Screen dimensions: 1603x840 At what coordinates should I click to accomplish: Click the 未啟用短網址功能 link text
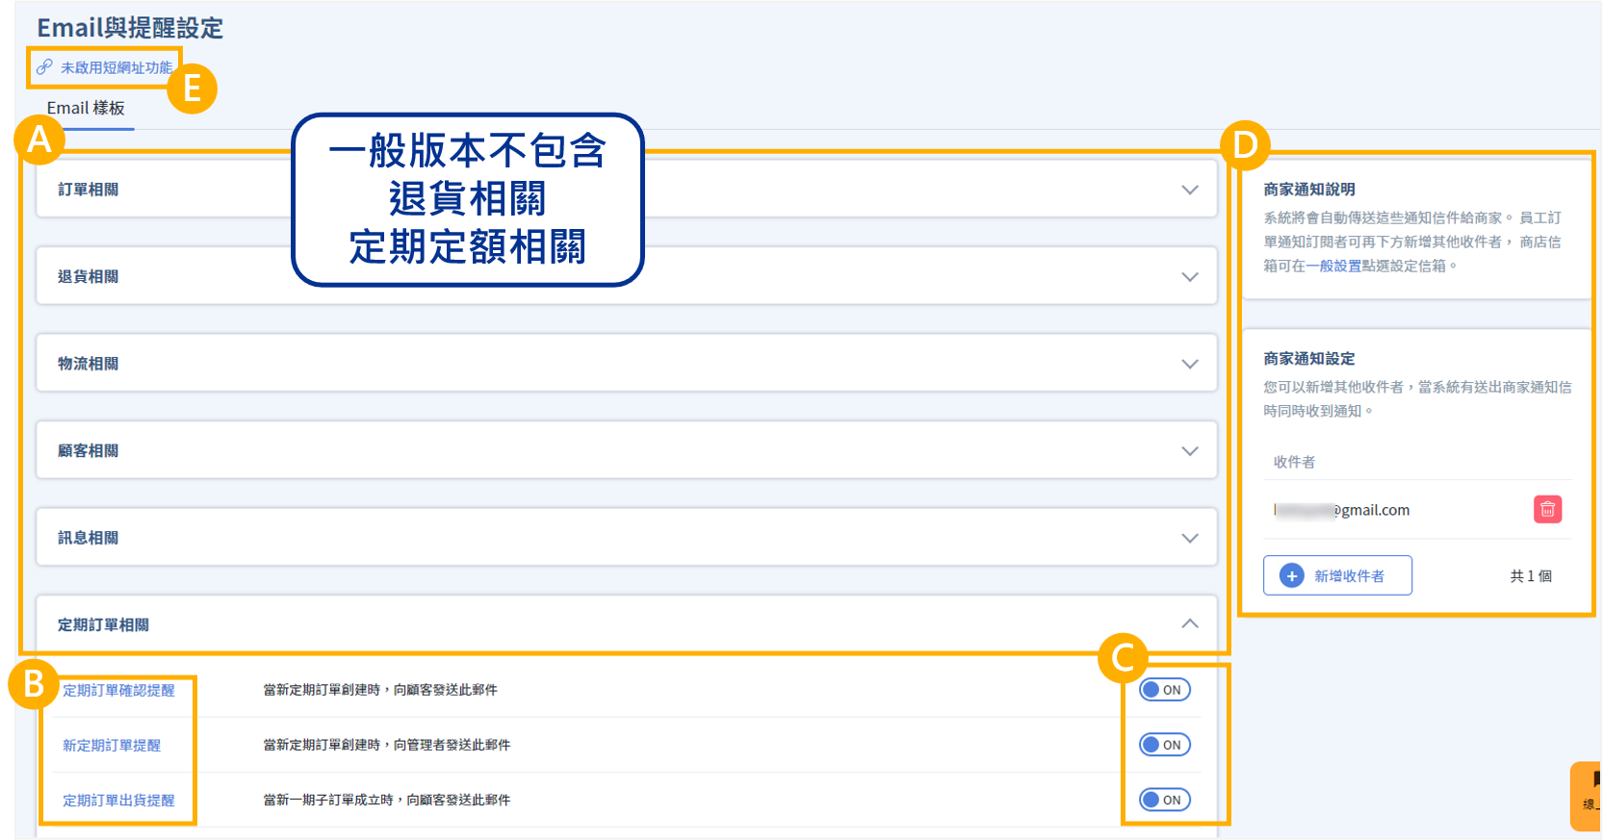pos(116,67)
